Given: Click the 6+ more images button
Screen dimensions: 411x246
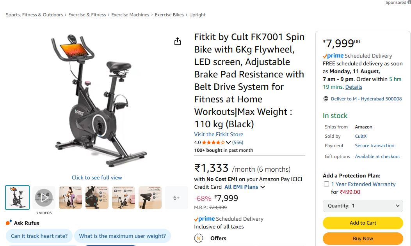Looking at the screenshot, I should [x=176, y=198].
